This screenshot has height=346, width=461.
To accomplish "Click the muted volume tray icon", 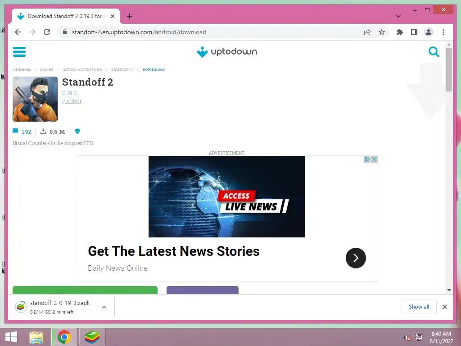I will [407, 337].
